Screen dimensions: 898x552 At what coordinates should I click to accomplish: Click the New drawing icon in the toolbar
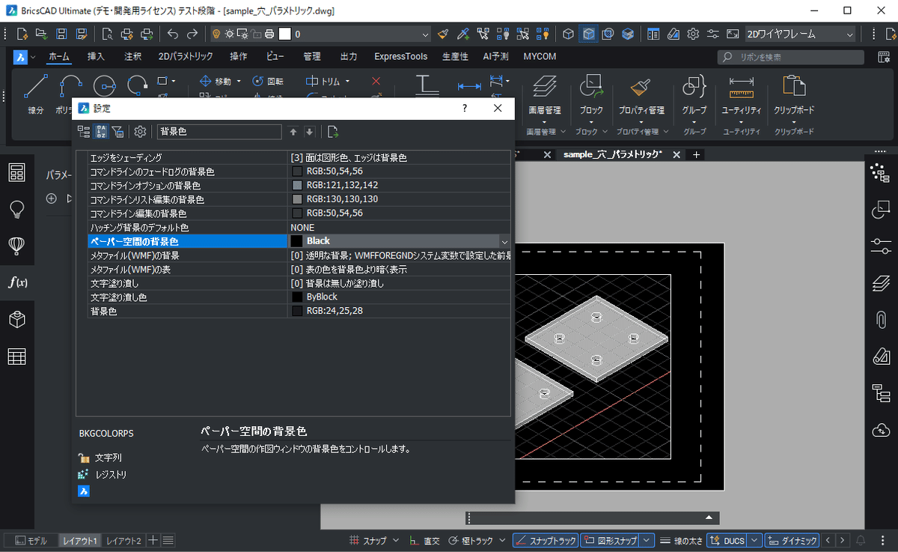(x=22, y=34)
